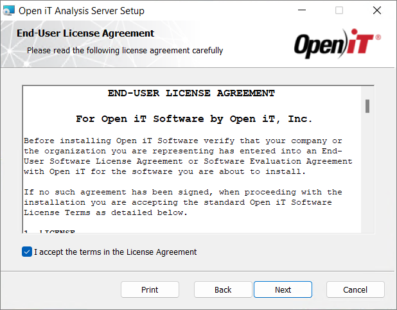Uncheck the accept License Agreement checkbox
The image size is (397, 310).
pyautogui.click(x=27, y=252)
